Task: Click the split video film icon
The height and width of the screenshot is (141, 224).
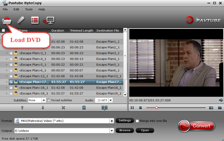Action: pos(104,108)
